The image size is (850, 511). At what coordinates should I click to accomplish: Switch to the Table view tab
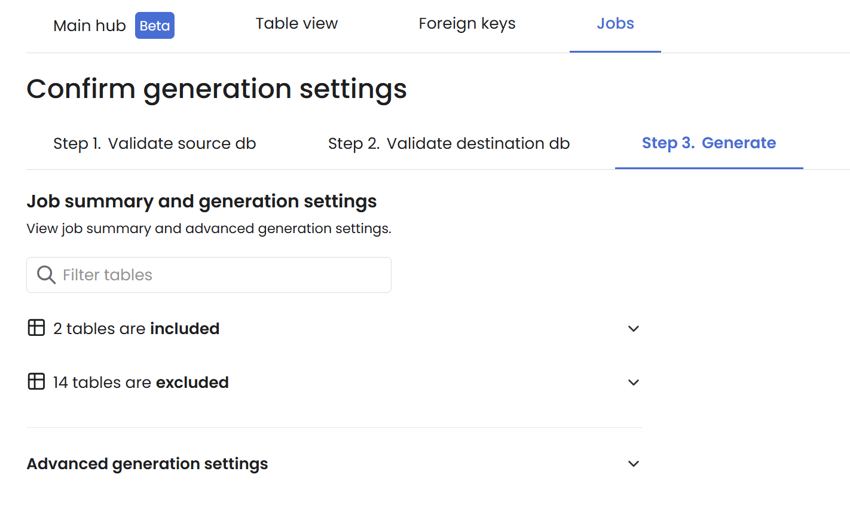(296, 23)
